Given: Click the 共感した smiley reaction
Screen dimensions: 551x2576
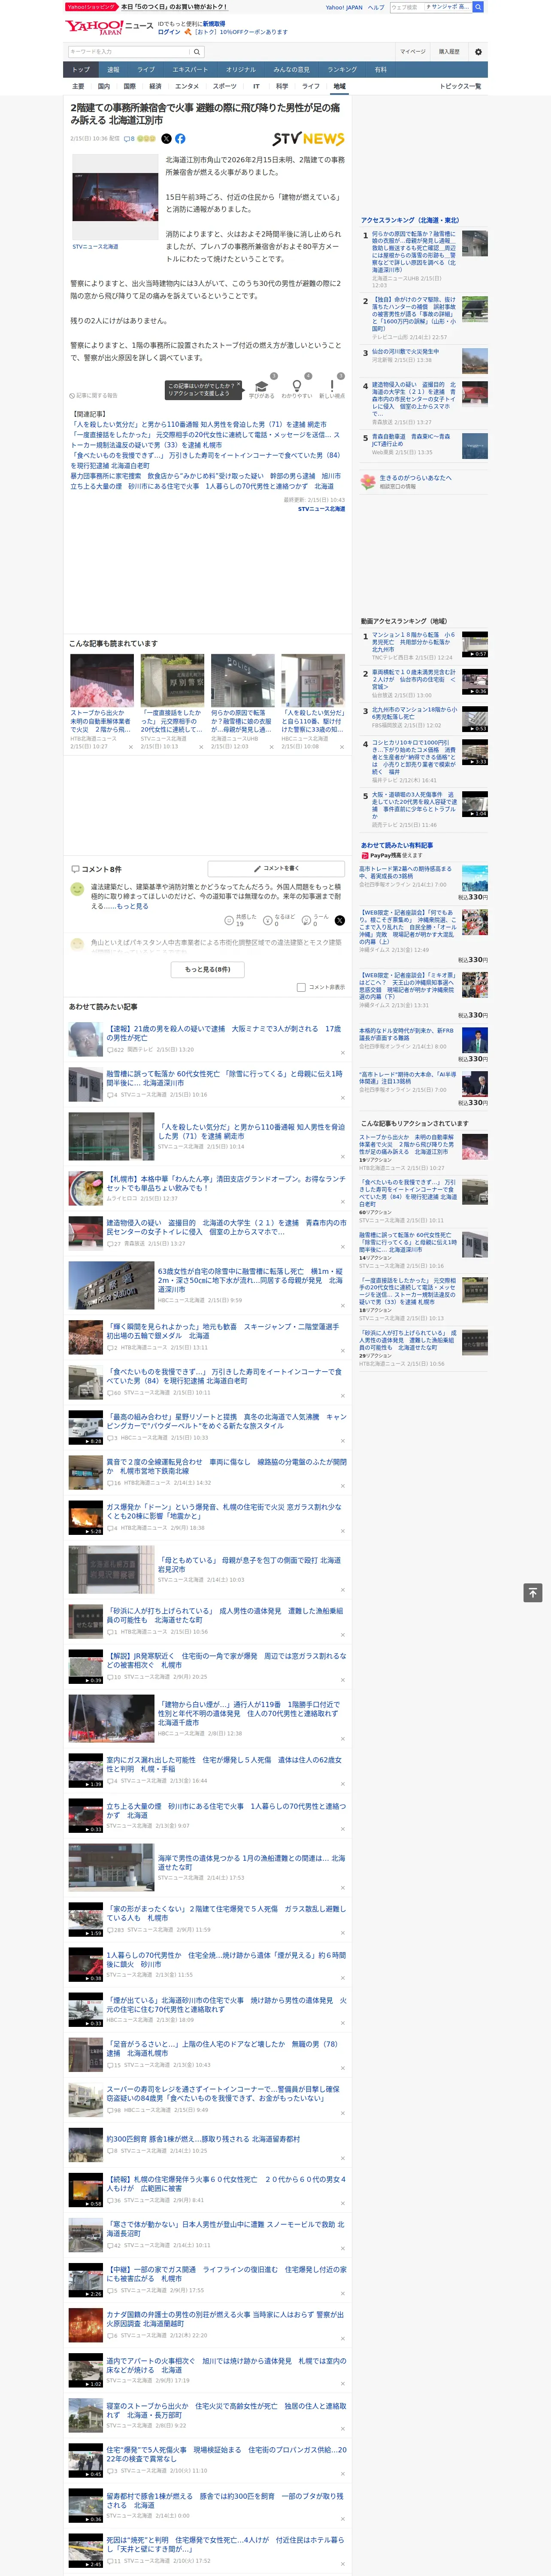Looking at the screenshot, I should [x=229, y=921].
